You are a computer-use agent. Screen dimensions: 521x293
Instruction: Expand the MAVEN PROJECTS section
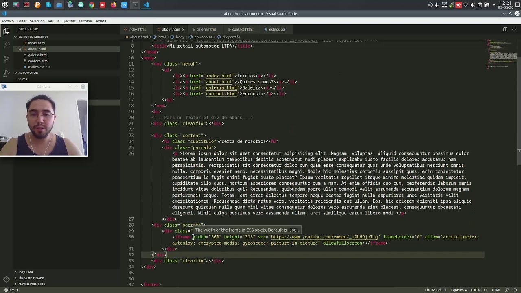(x=32, y=284)
